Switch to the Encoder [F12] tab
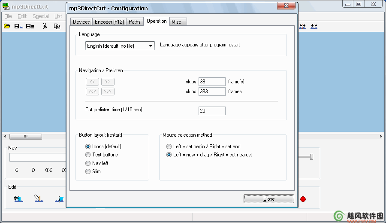Screen dimensions: 386x223 click(x=109, y=22)
